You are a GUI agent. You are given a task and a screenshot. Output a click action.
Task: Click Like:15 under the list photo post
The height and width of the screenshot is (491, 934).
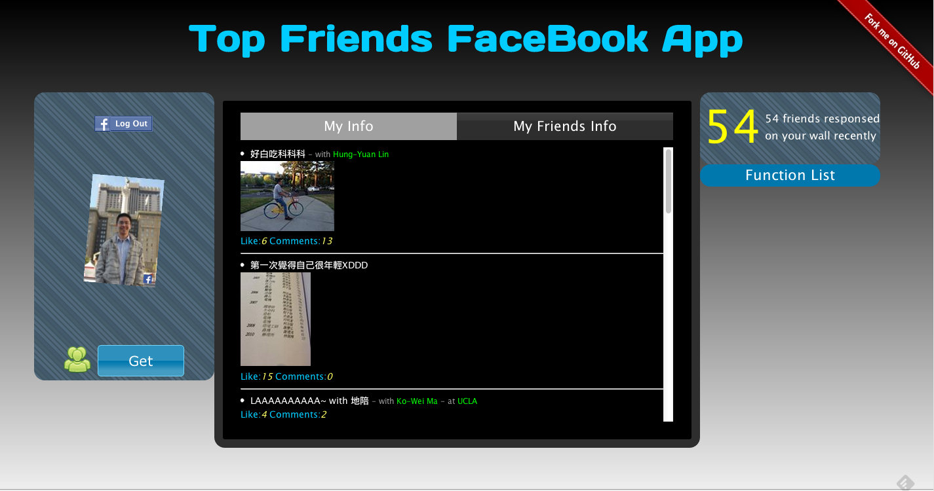coord(257,376)
